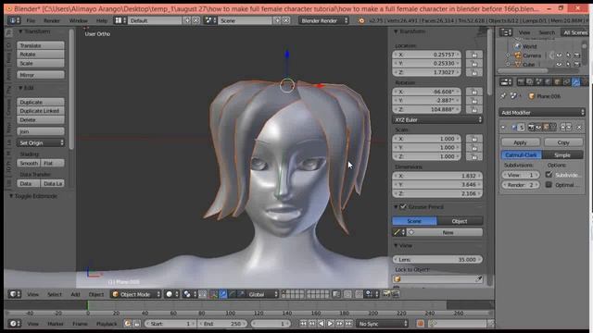The image size is (593, 333).
Task: Open the No Sync dropdown
Action: click(x=383, y=324)
